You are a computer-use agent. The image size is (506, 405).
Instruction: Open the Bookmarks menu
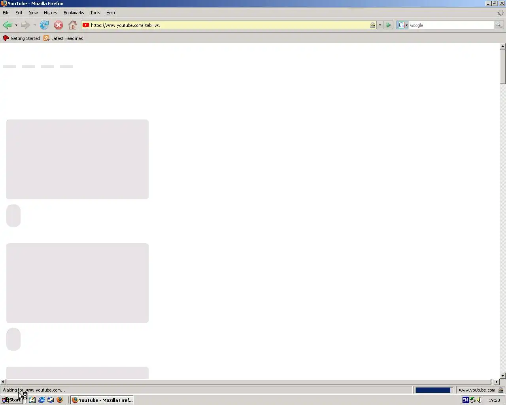[74, 13]
